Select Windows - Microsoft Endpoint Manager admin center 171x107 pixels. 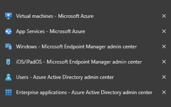click(x=76, y=47)
